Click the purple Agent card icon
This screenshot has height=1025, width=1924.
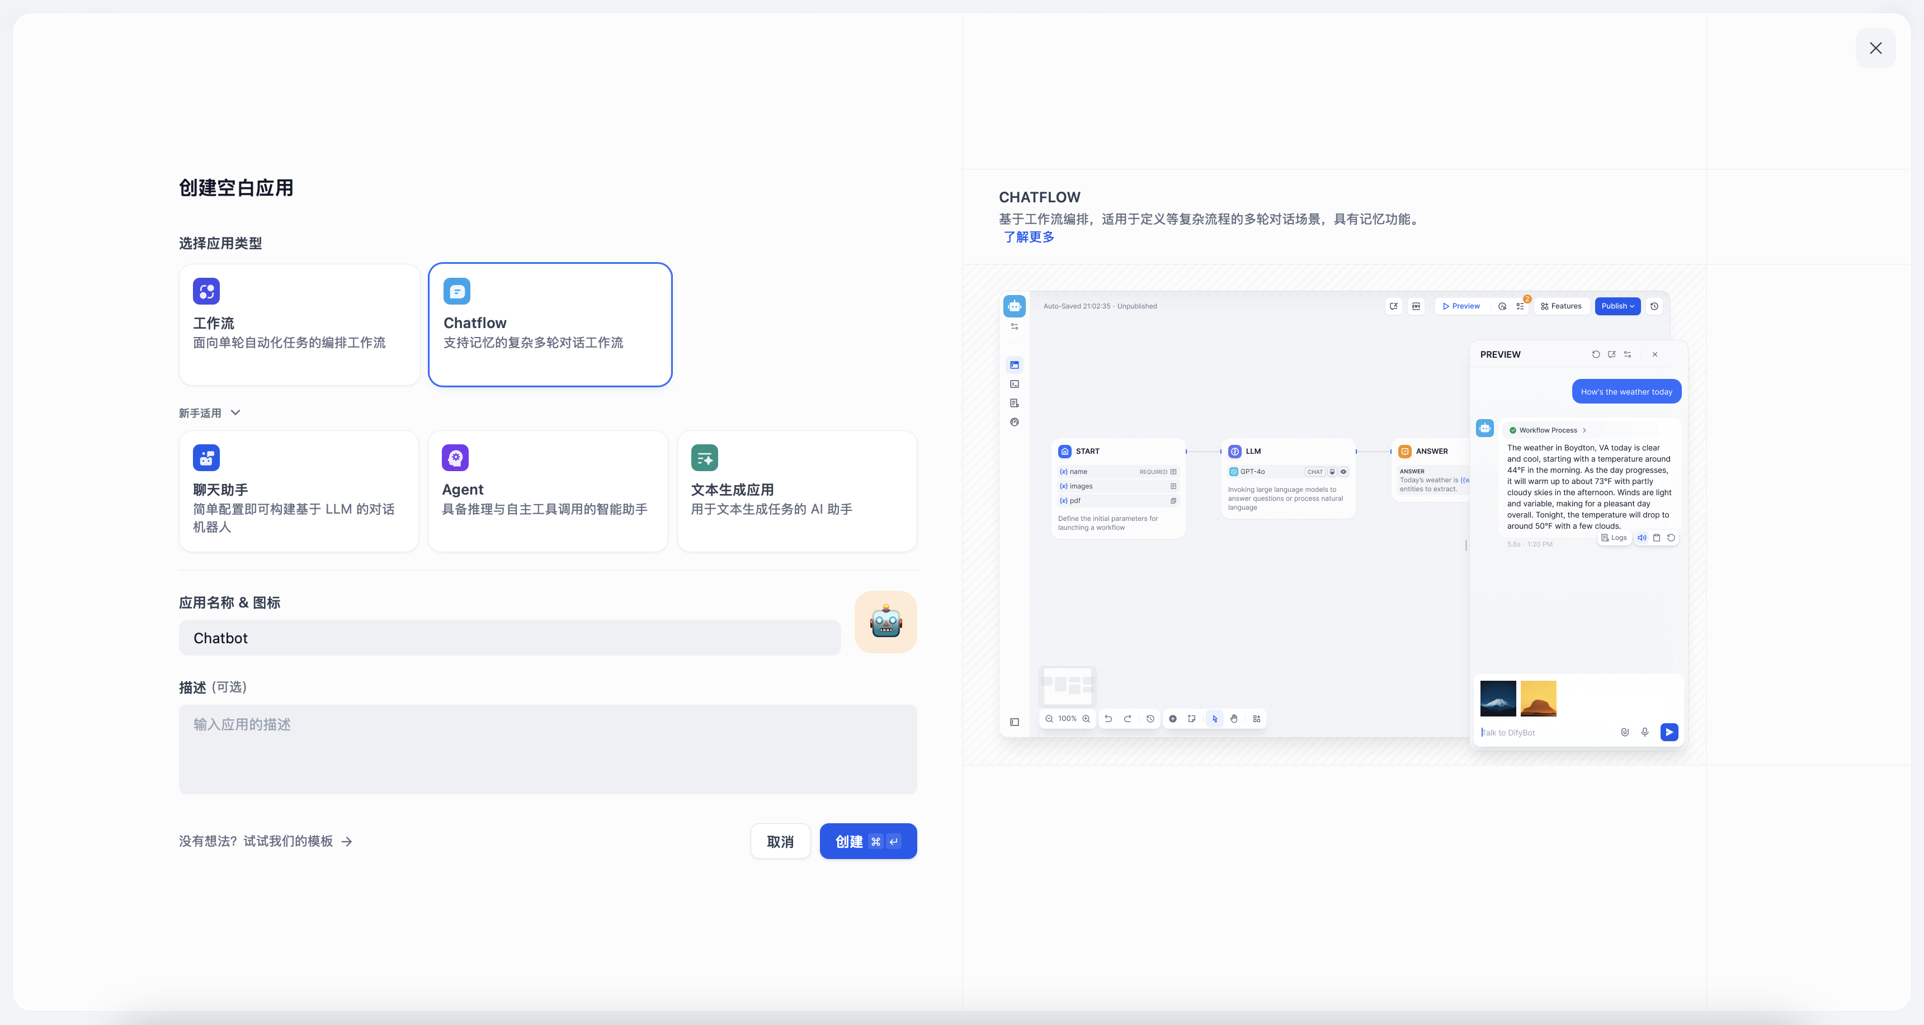click(455, 458)
